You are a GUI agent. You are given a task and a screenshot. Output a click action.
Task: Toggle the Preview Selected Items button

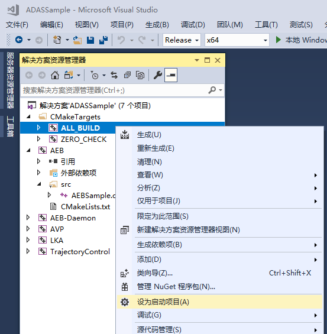click(x=171, y=75)
